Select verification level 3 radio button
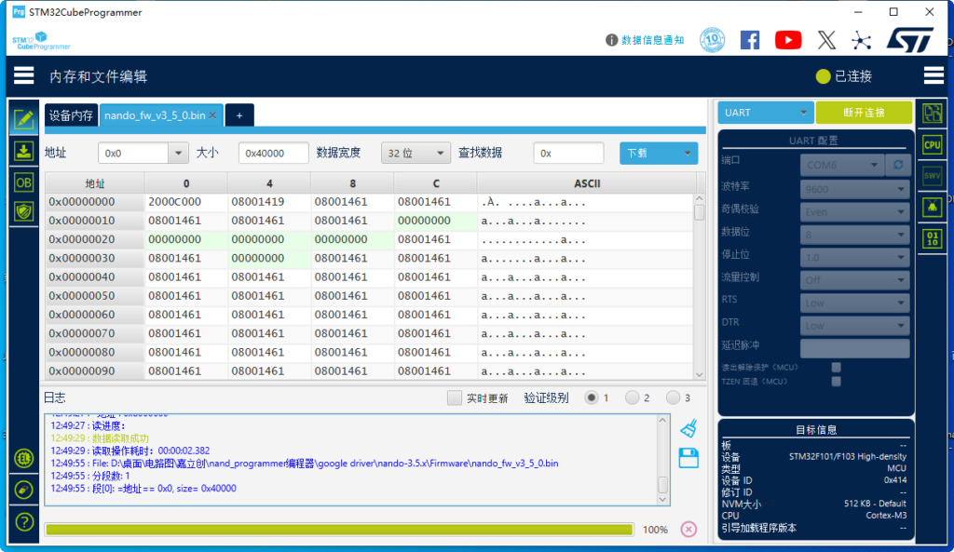Screen dimensions: 954x552 tap(673, 397)
